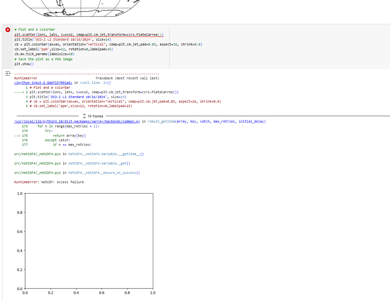Click the _ensure_nc_success() traceback line
The image size is (390, 300).
coord(77,173)
